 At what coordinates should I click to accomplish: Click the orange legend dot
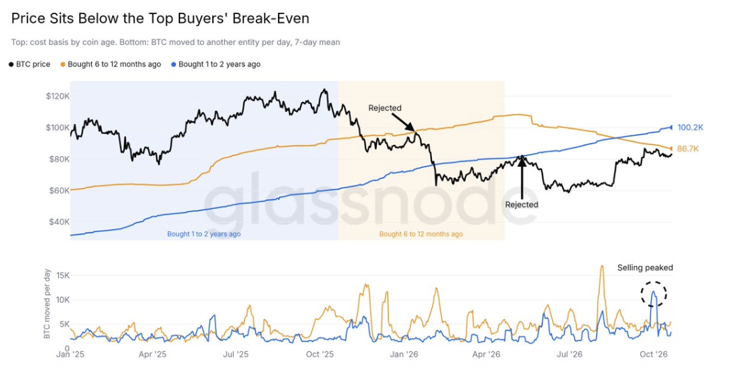pyautogui.click(x=62, y=64)
